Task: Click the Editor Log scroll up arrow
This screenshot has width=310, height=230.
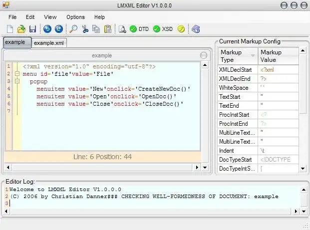Action: pyautogui.click(x=304, y=190)
